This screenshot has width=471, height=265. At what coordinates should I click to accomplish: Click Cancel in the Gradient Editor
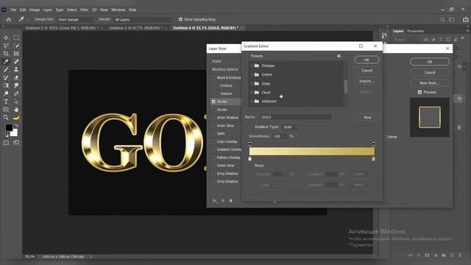[x=366, y=71]
